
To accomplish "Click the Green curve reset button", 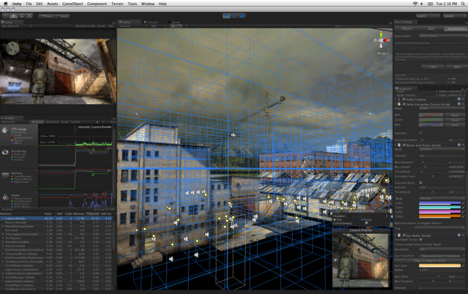I will (x=455, y=120).
